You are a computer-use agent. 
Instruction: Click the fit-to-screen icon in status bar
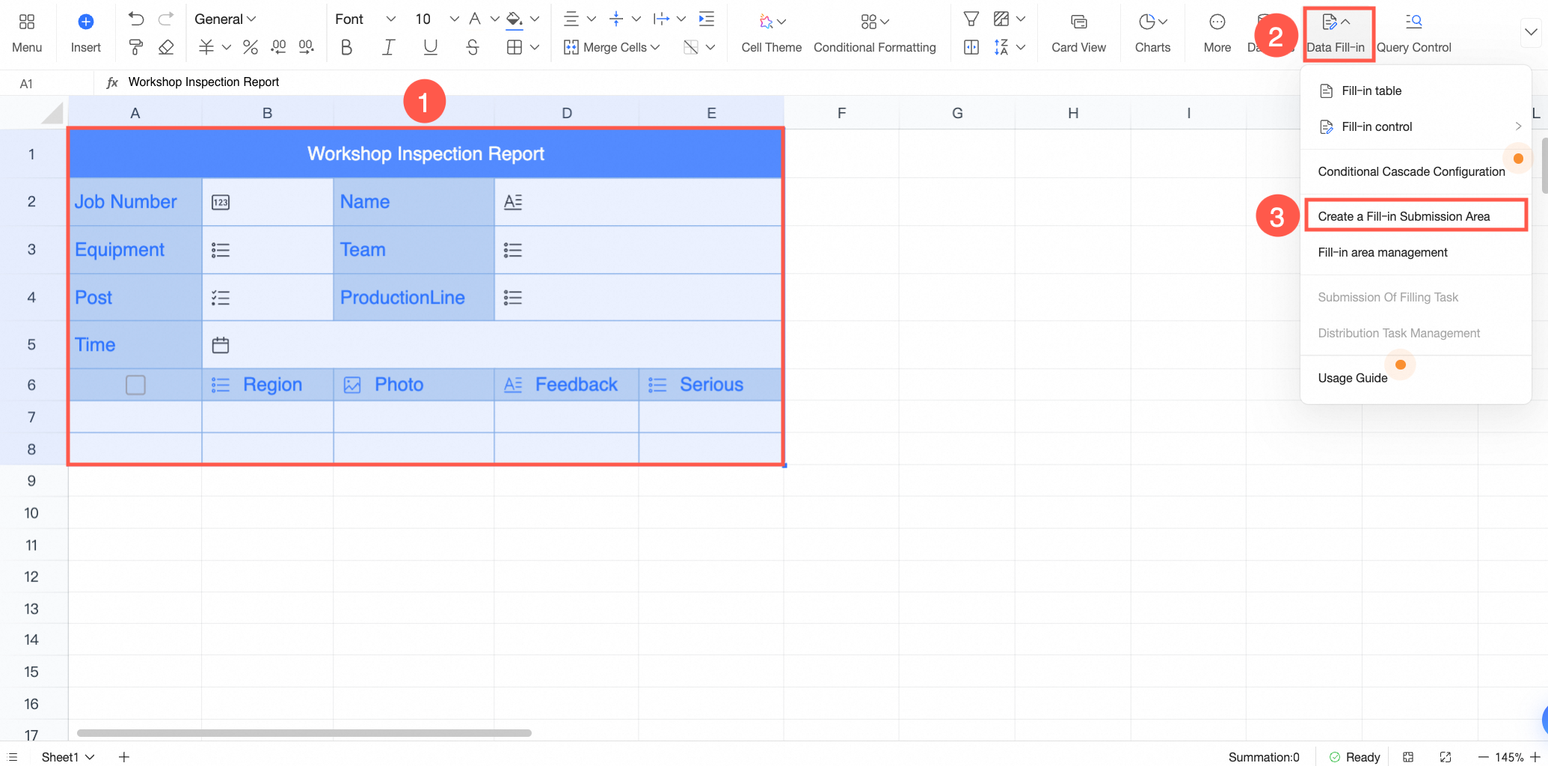(1408, 757)
